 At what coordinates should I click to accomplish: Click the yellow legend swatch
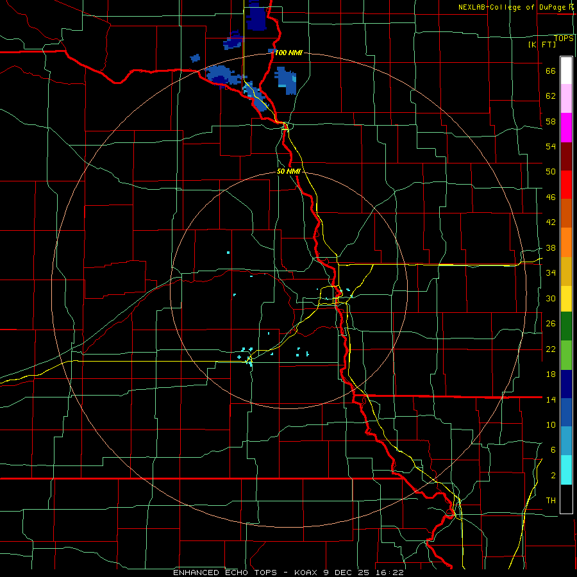tap(566, 298)
